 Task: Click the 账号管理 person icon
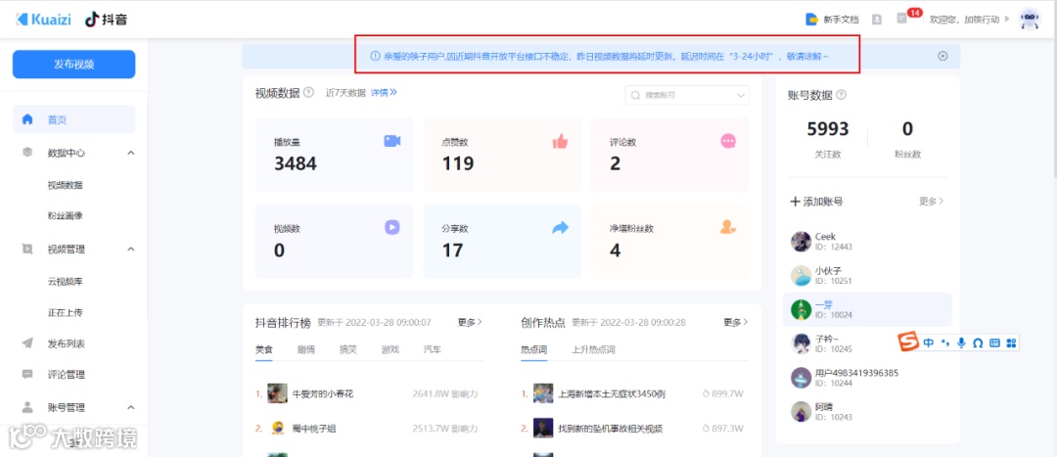tap(27, 407)
